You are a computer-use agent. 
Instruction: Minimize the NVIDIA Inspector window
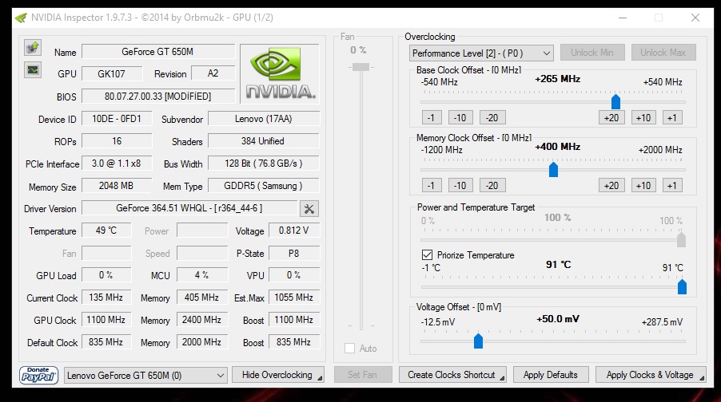point(623,18)
